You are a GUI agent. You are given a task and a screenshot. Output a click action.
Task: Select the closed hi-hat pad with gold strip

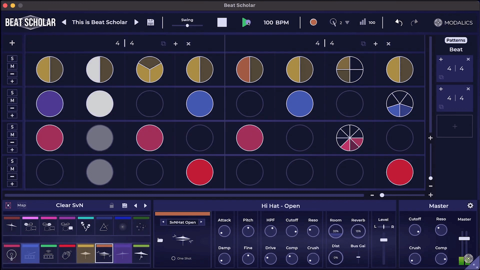pos(85,253)
